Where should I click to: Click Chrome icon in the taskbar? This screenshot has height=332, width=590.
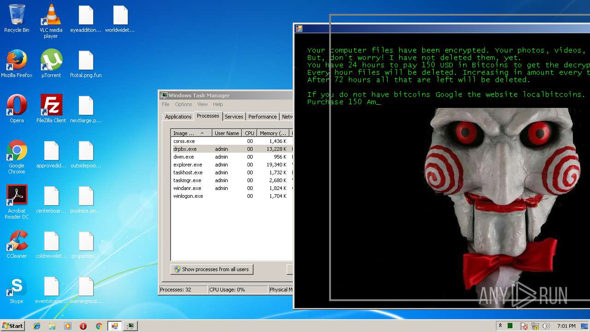(x=99, y=326)
